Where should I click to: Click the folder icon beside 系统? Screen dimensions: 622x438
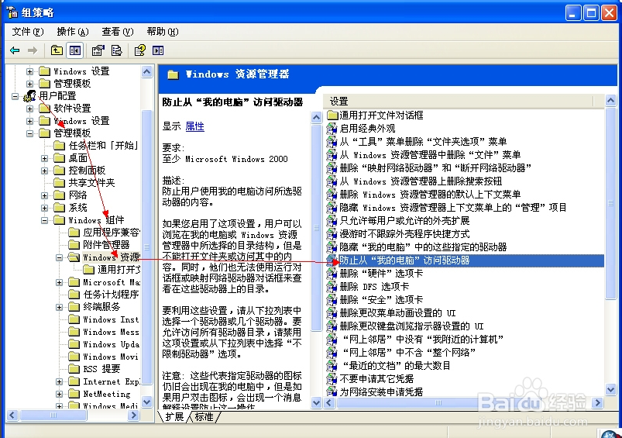59,208
